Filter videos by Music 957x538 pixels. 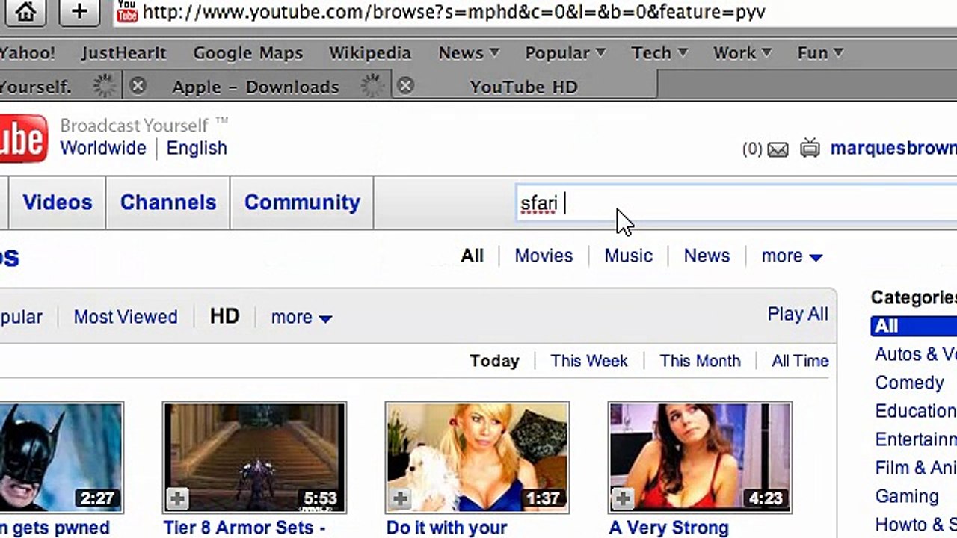click(629, 256)
